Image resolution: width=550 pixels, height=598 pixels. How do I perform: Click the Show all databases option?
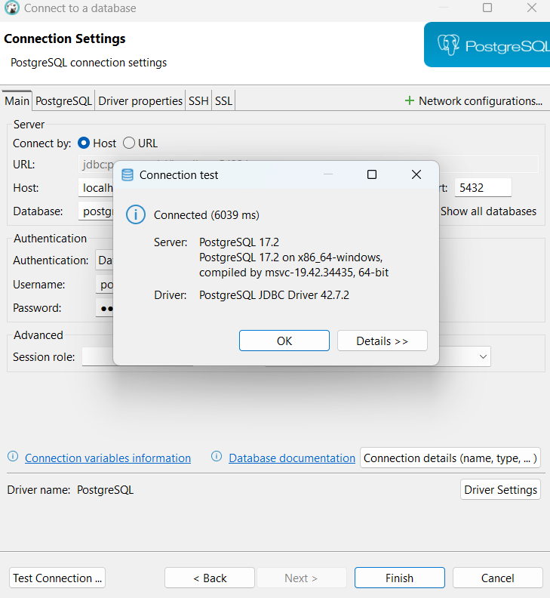488,211
